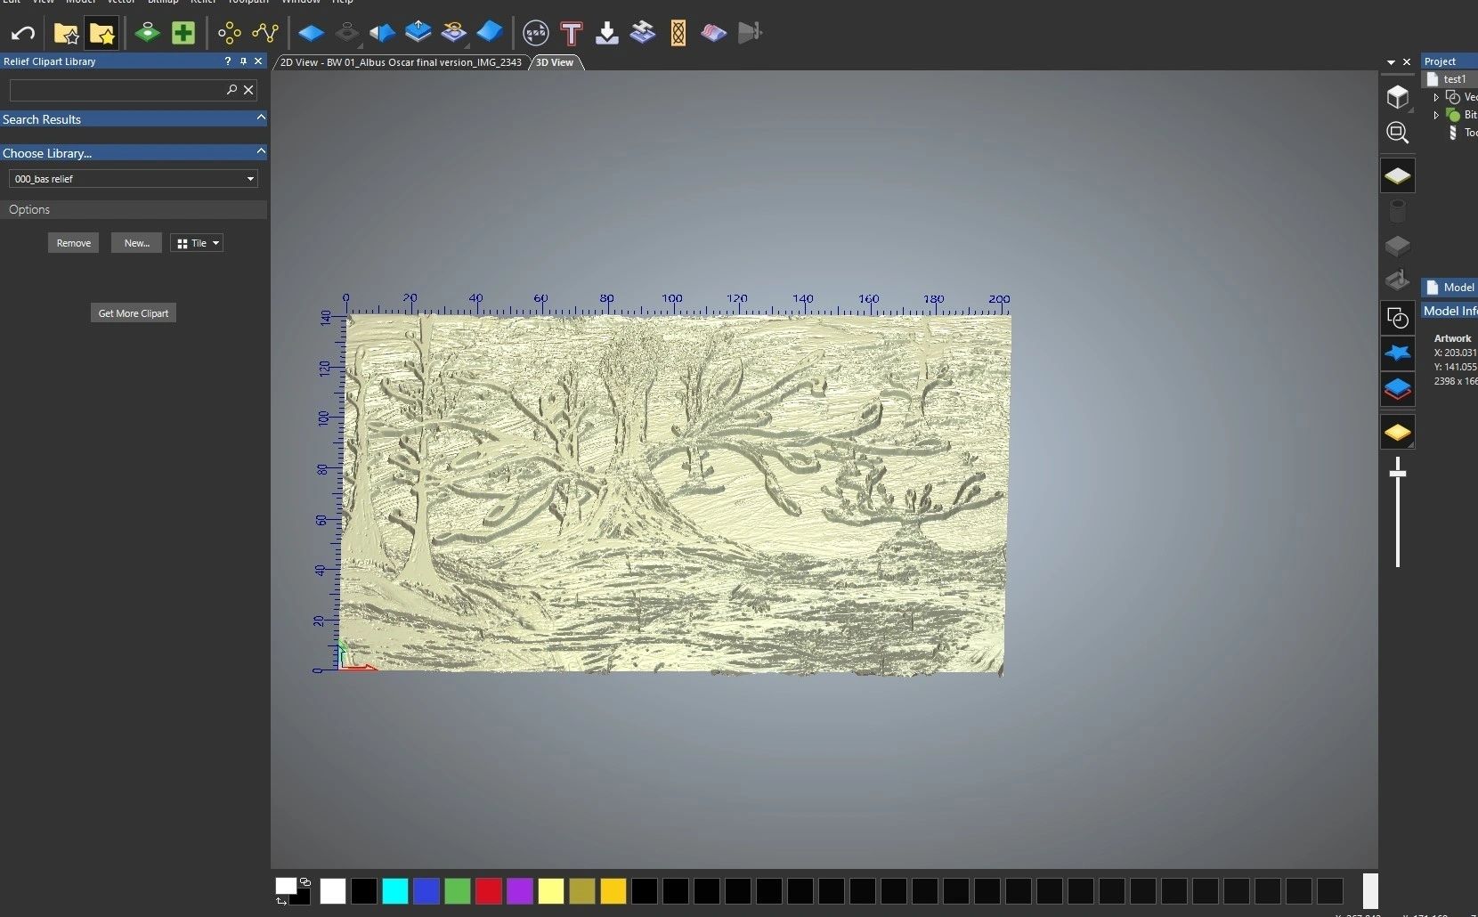The image size is (1478, 917).
Task: Pin the Relief Clipart Library panel
Action: pos(243,61)
